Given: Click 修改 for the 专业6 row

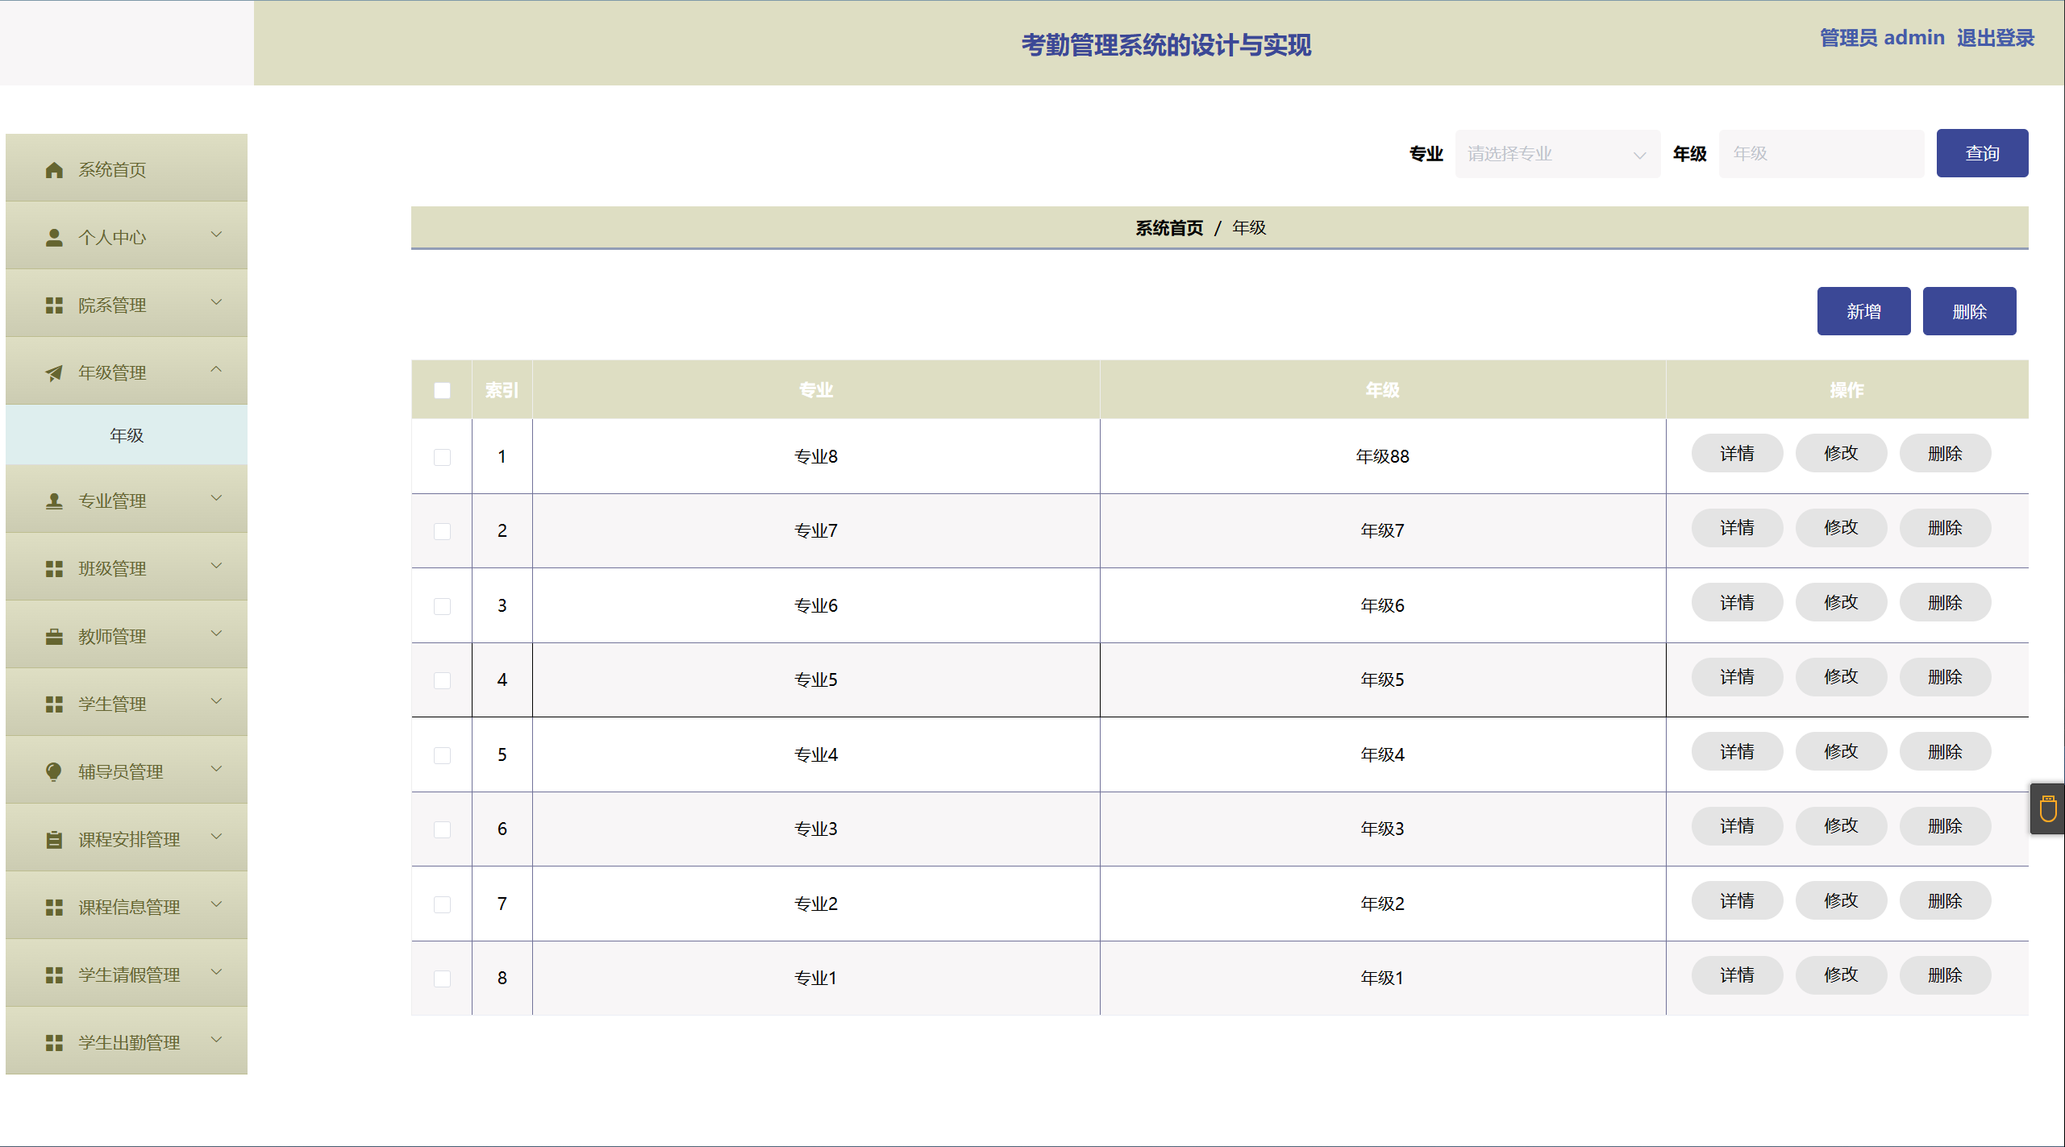Looking at the screenshot, I should [x=1840, y=603].
